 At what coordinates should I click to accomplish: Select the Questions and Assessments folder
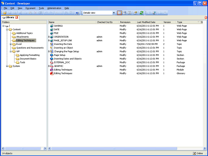(x=30, y=48)
